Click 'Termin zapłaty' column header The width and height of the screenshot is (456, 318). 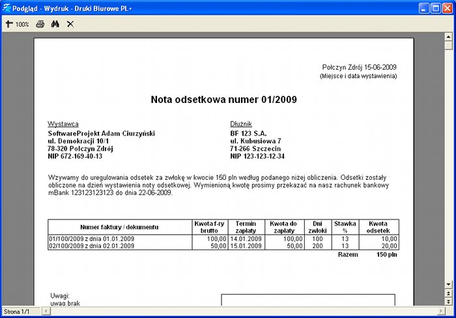[246, 227]
